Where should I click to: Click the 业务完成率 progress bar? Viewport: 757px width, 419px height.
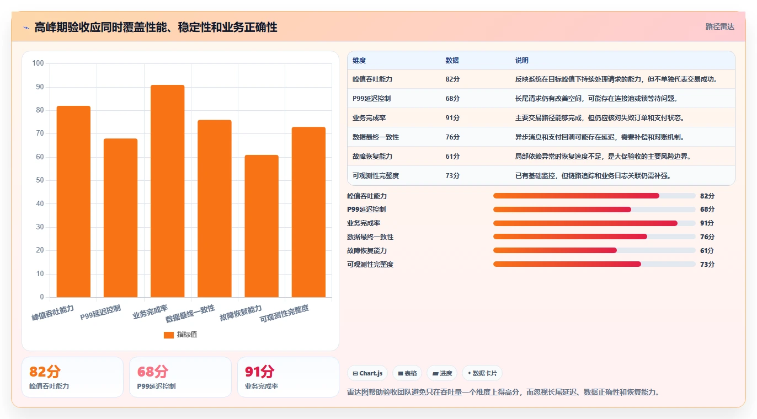pyautogui.click(x=594, y=223)
